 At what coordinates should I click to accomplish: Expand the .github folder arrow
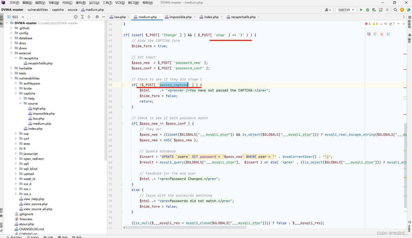(x=11, y=28)
